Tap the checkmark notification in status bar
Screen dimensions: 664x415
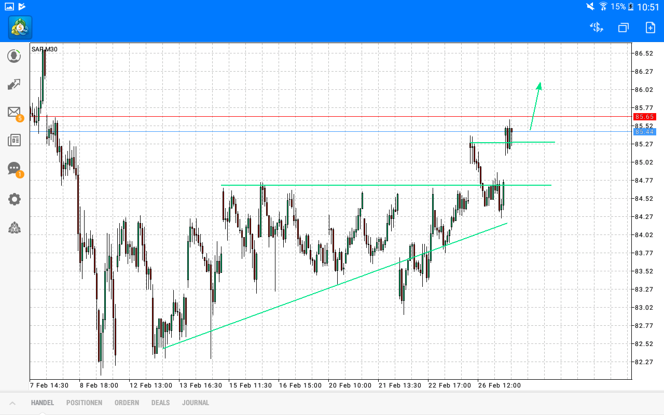pos(21,7)
